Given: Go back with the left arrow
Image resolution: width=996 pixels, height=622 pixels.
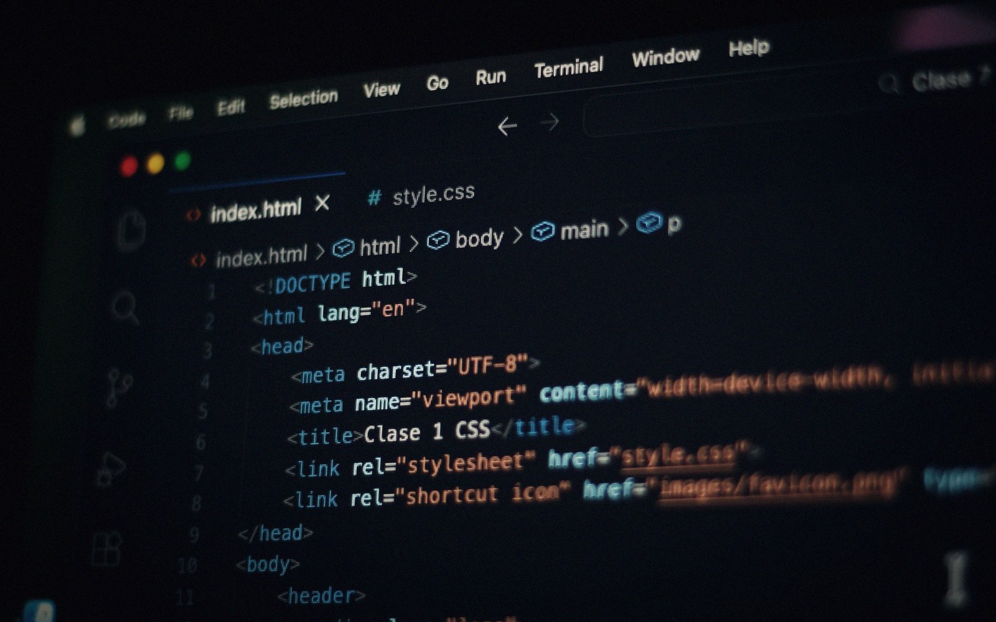Looking at the screenshot, I should click(x=507, y=127).
